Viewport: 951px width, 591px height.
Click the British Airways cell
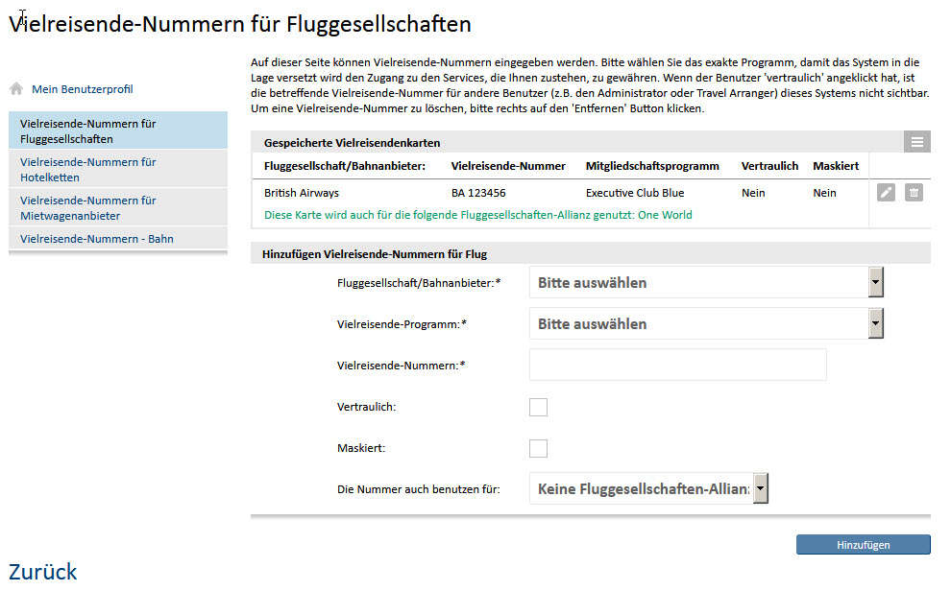click(302, 193)
